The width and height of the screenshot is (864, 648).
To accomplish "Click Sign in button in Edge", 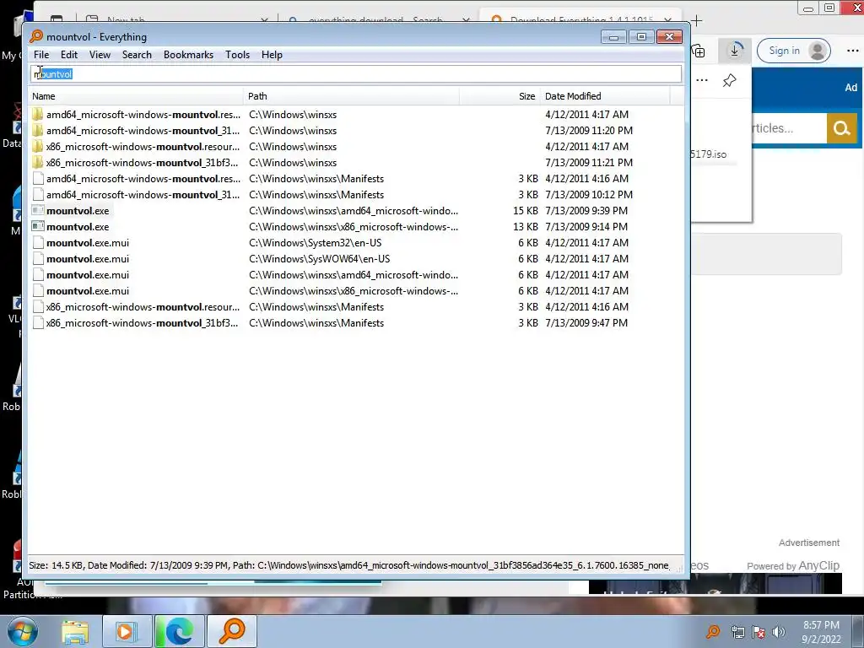I will 793,51.
